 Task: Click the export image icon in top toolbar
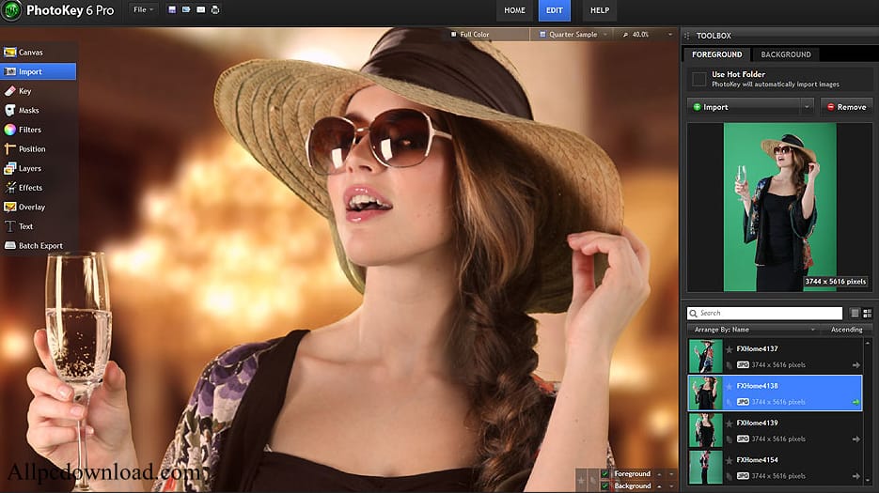(186, 9)
